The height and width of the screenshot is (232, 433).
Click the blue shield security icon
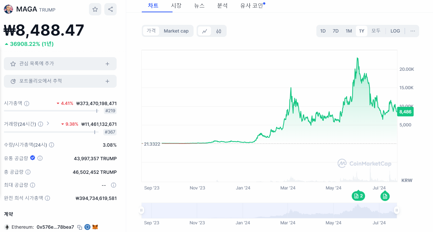pos(87,227)
